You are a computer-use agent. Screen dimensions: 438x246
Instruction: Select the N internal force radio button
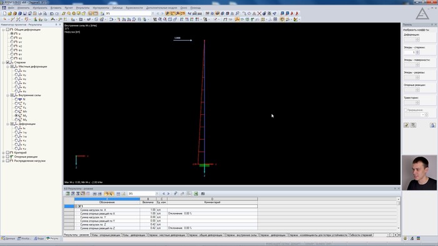click(16, 99)
